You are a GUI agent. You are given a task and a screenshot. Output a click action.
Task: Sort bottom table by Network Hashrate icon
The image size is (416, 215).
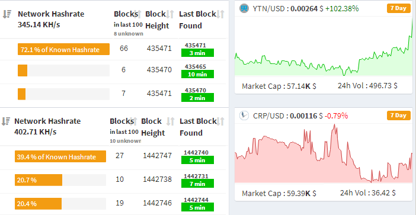pyautogui.click(x=5, y=121)
